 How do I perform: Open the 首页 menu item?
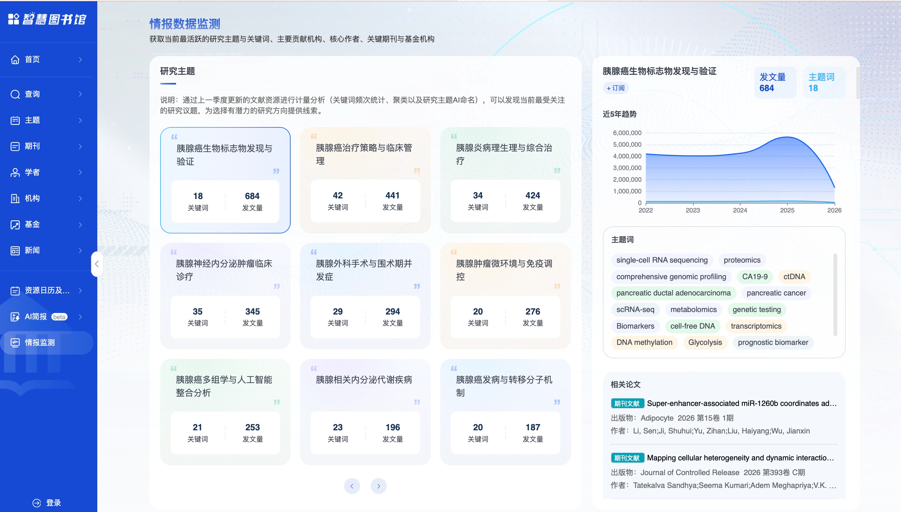47,59
